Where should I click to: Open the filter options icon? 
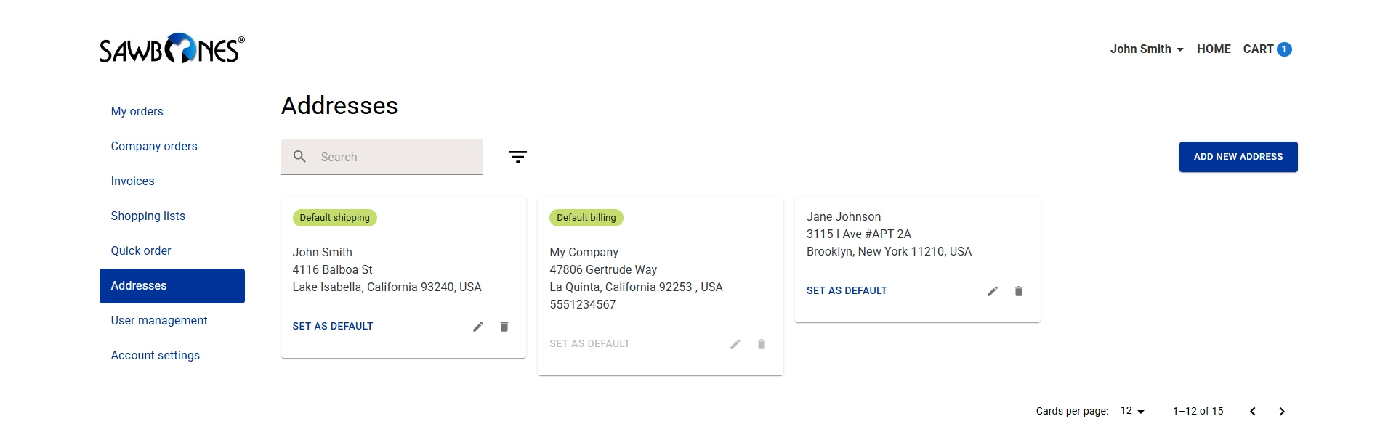click(517, 157)
